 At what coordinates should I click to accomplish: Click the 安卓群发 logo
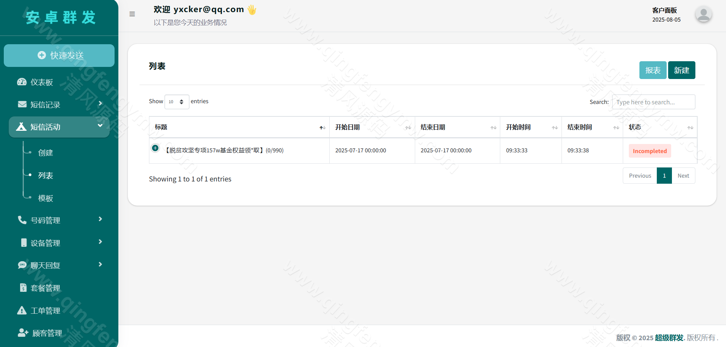[60, 17]
